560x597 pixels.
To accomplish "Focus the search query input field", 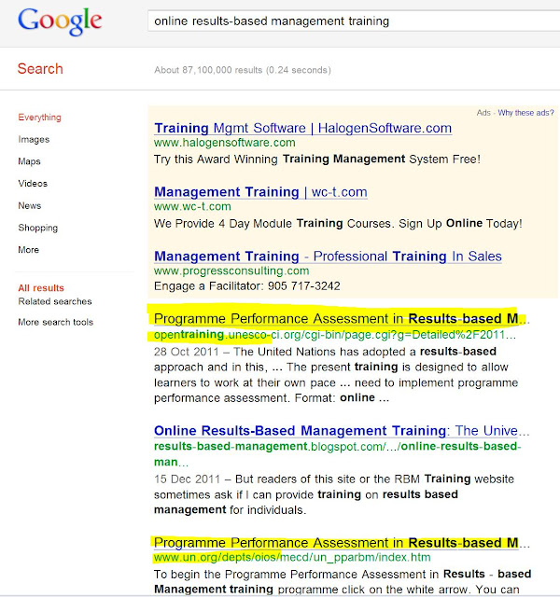I will tap(354, 21).
